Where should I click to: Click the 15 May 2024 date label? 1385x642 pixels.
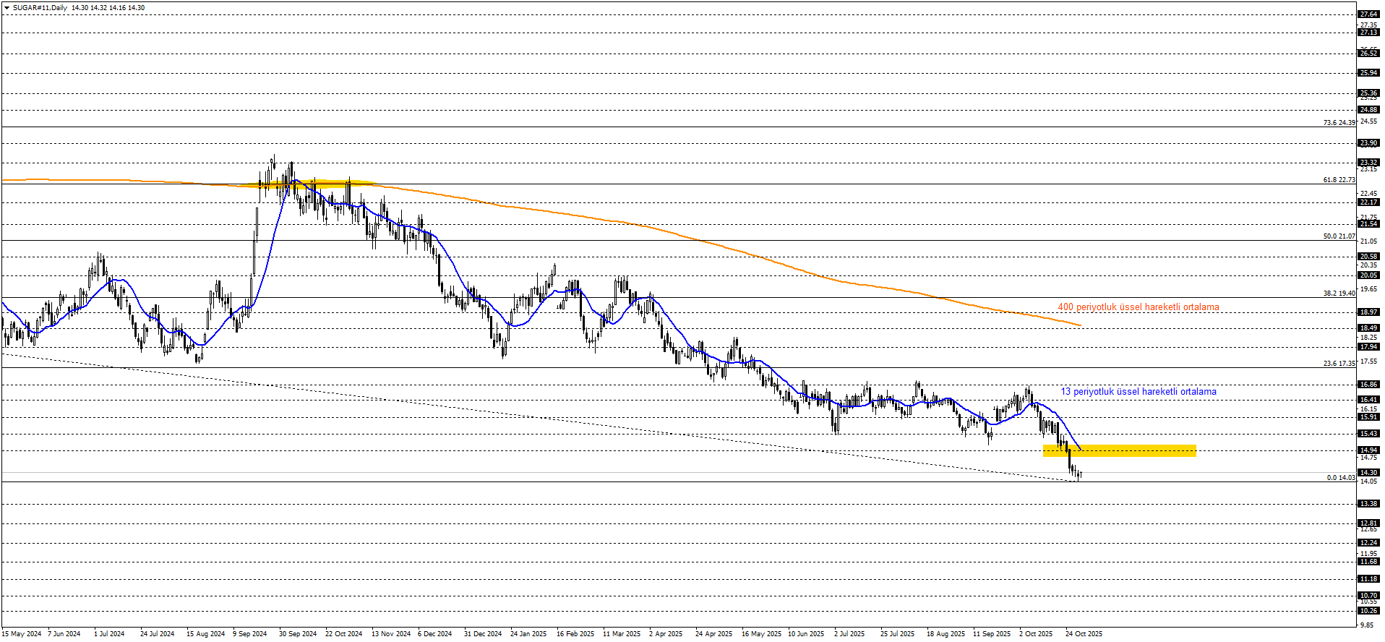22,634
